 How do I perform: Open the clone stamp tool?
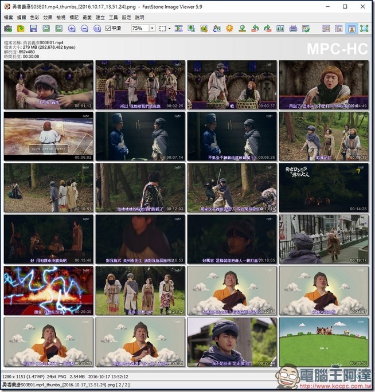pyautogui.click(x=242, y=29)
